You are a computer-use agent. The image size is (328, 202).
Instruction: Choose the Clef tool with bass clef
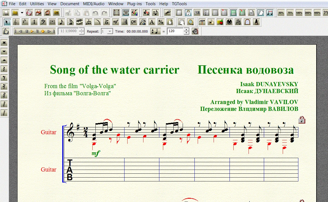43,22
